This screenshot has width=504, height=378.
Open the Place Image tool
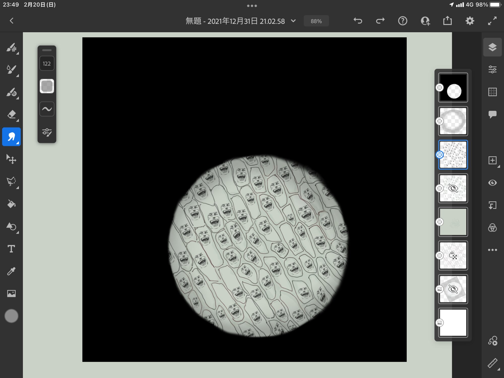(x=11, y=293)
